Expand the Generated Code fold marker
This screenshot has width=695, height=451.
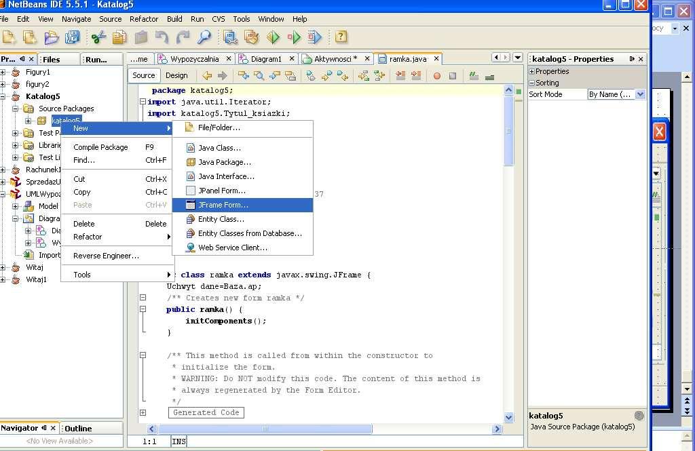[x=143, y=412]
